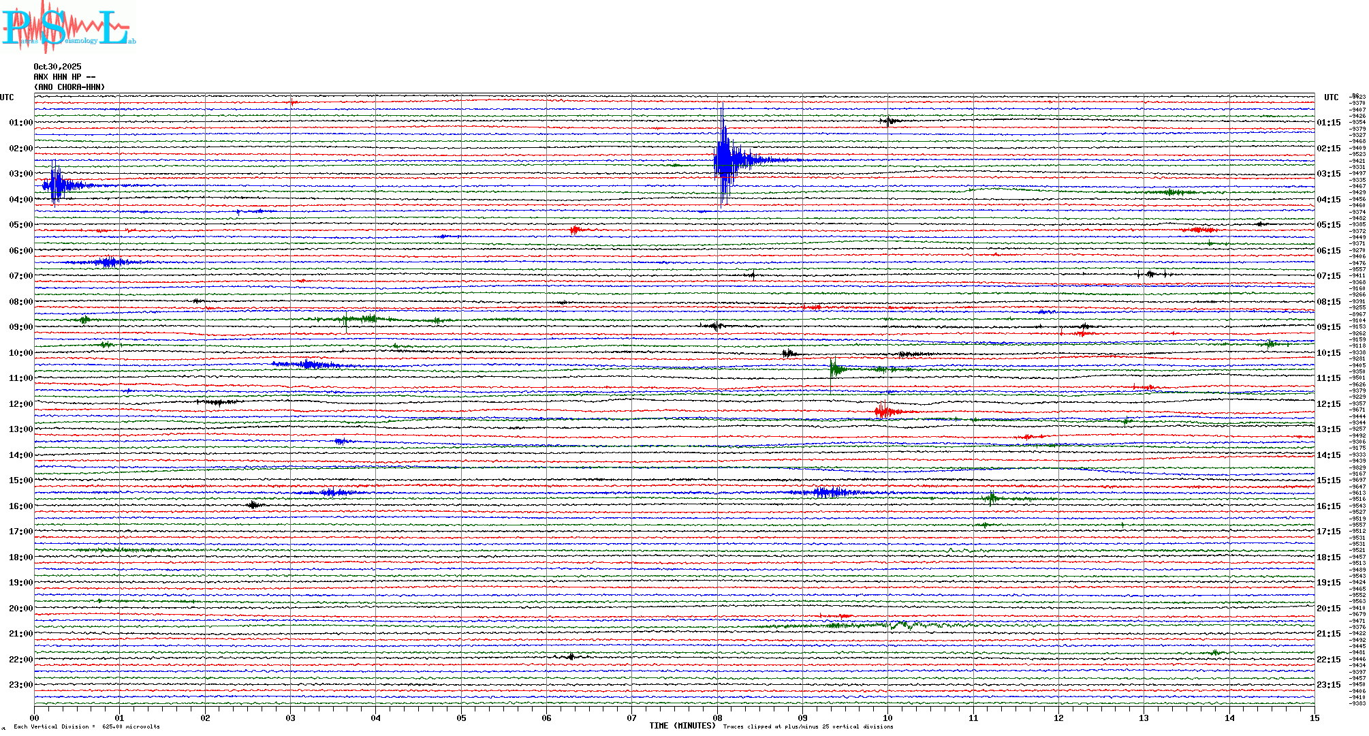This screenshot has height=736, width=1369.
Task: Click the TIME (MINUTES) axis title
Action: pos(682,726)
